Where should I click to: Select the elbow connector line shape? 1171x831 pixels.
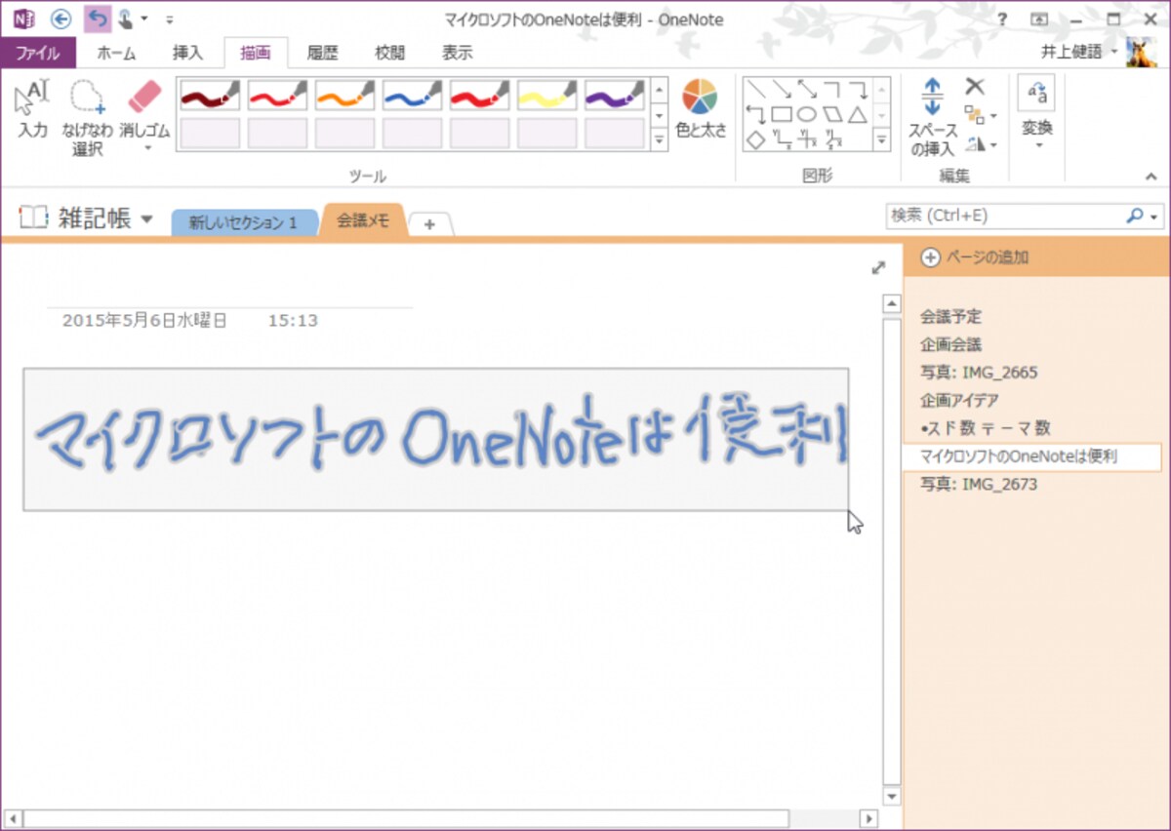point(831,90)
